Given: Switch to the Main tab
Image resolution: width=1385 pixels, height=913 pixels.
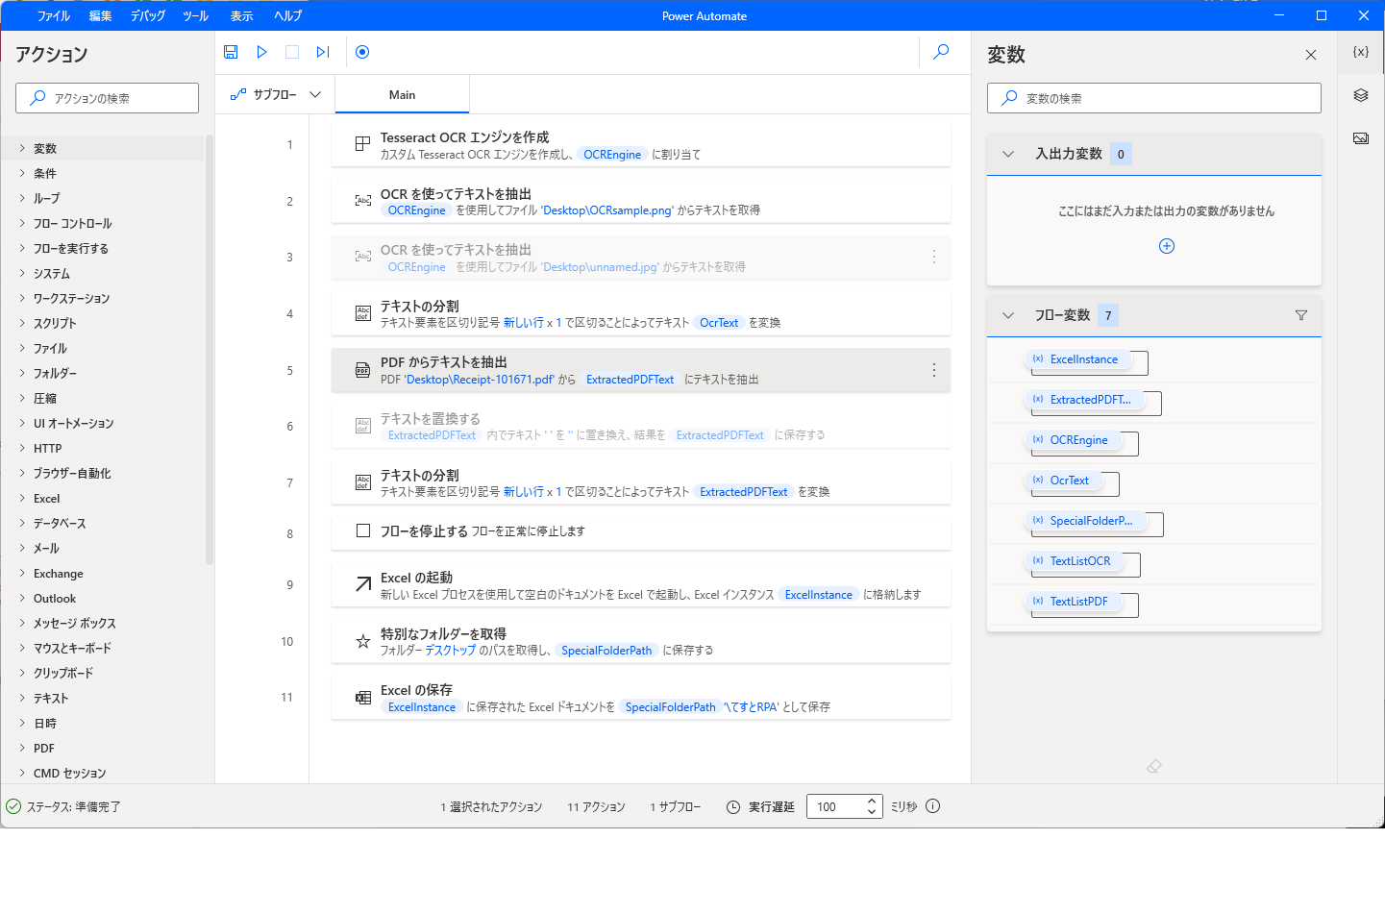Looking at the screenshot, I should pos(402,94).
